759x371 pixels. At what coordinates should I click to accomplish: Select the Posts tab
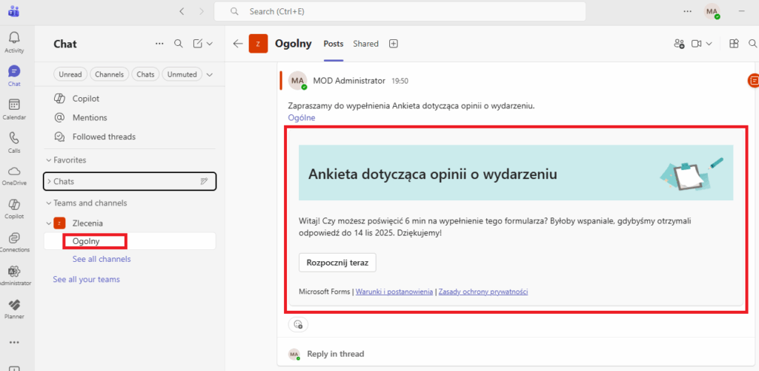pyautogui.click(x=334, y=44)
